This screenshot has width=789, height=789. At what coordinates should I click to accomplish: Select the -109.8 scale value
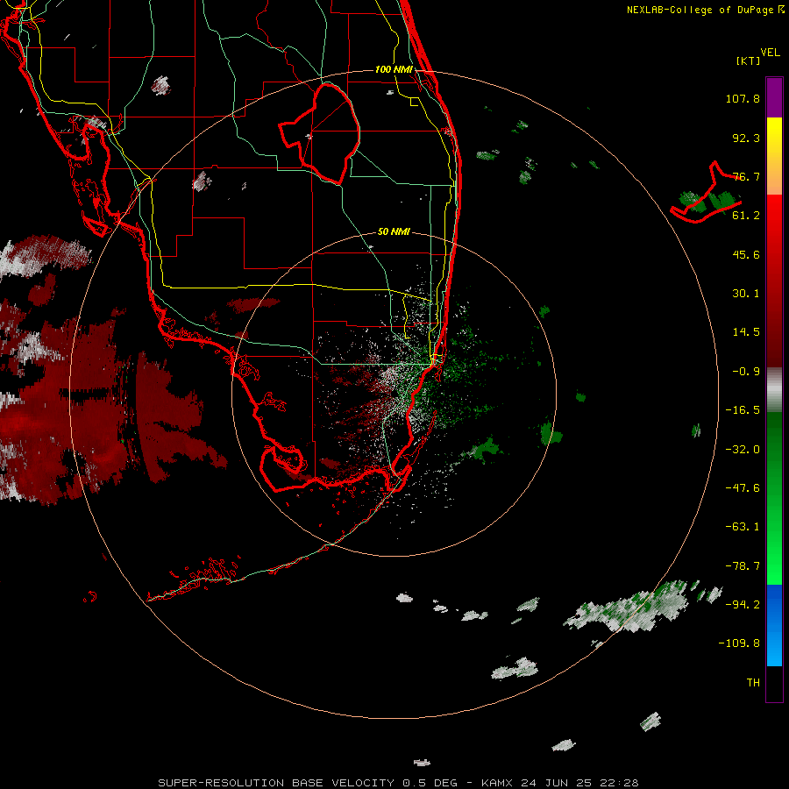(x=739, y=643)
